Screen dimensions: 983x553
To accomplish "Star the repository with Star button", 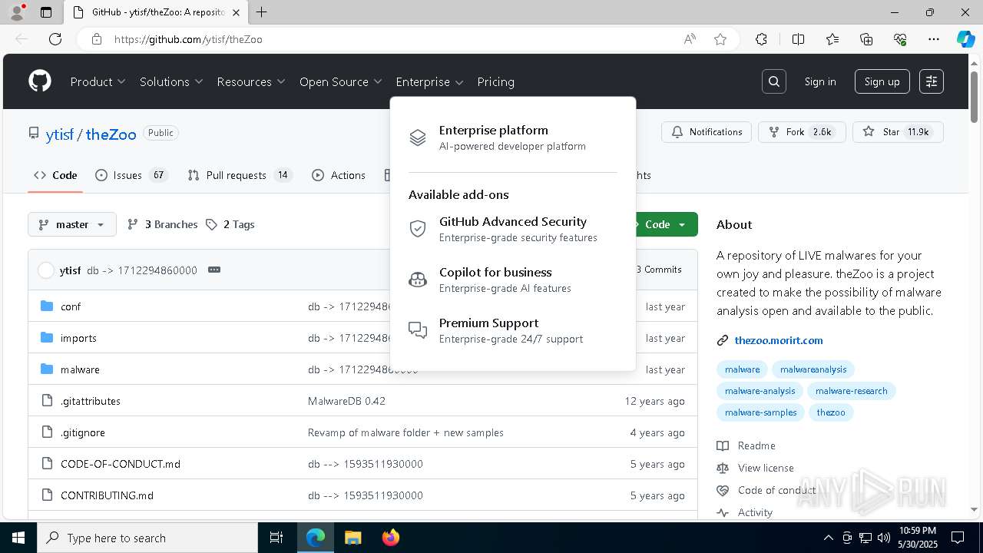I will pos(898,132).
